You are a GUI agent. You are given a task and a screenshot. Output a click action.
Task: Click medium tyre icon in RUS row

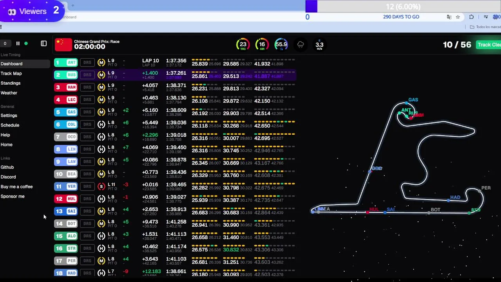(x=101, y=75)
